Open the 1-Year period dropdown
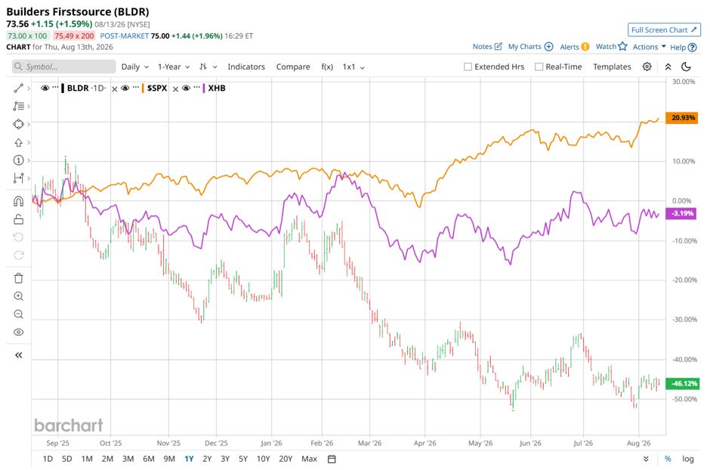Viewport: 710px width, 470px height. click(x=174, y=67)
